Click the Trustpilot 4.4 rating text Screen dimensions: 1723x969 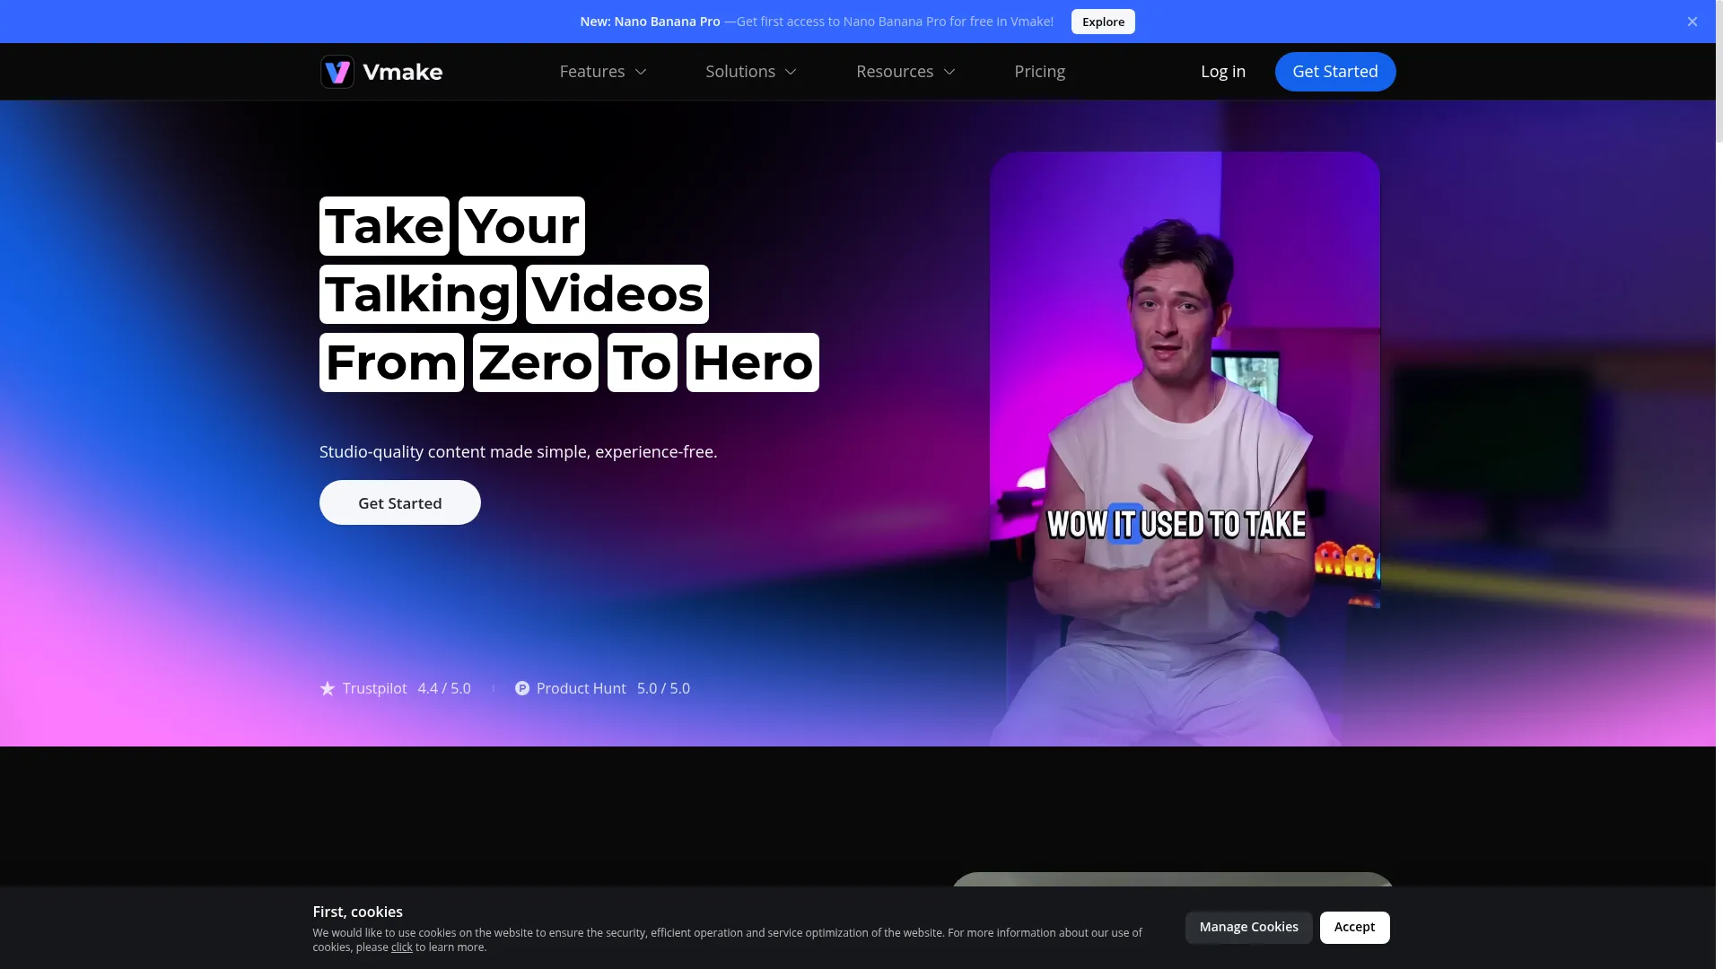[x=444, y=688]
